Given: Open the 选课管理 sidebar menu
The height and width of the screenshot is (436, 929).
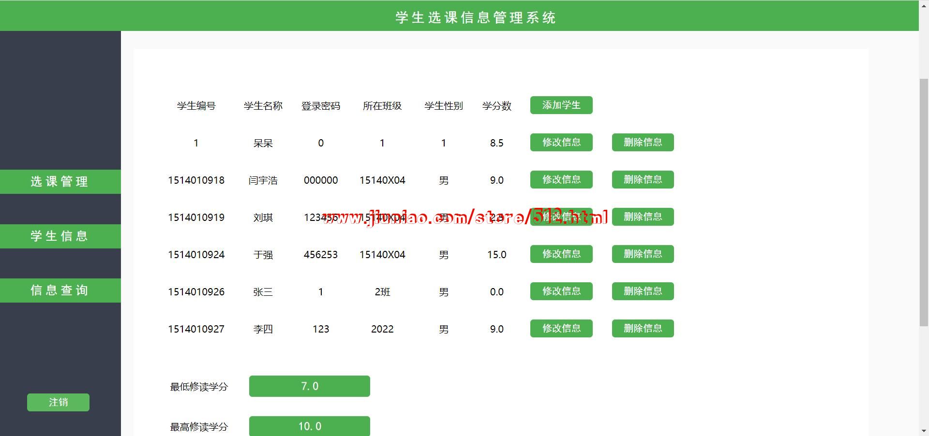Looking at the screenshot, I should pyautogui.click(x=60, y=182).
